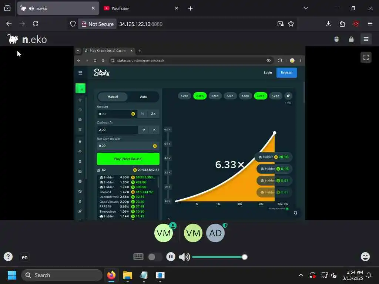Open Windows Start menu
Image resolution: width=379 pixels, height=284 pixels.
tap(12, 275)
